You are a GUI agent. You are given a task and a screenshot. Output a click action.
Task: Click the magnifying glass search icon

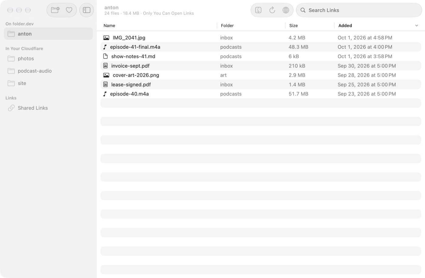[x=303, y=10]
